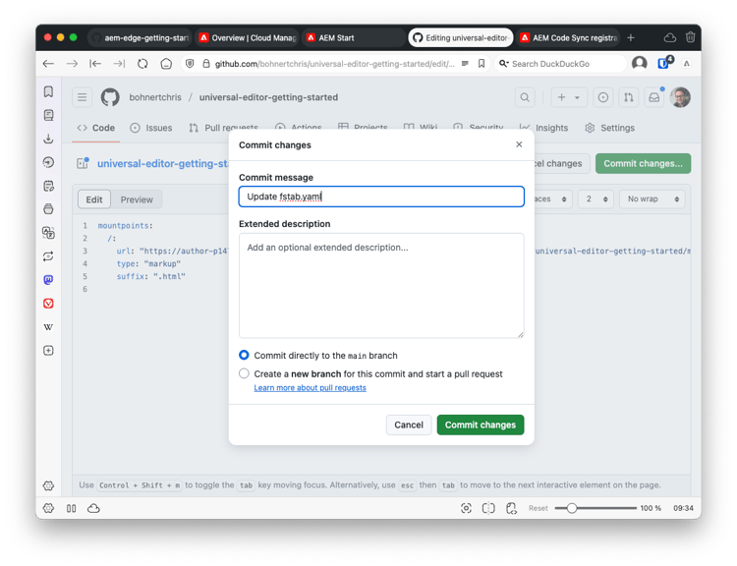Click the Search DuckDuckGo field

(560, 64)
